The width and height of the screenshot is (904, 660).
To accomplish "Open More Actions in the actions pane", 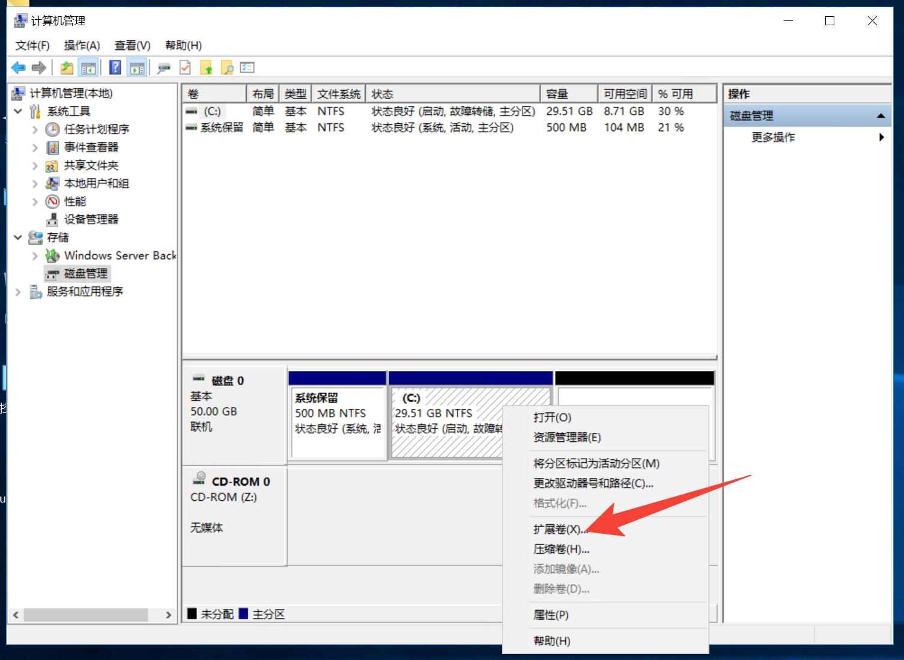I will click(773, 138).
